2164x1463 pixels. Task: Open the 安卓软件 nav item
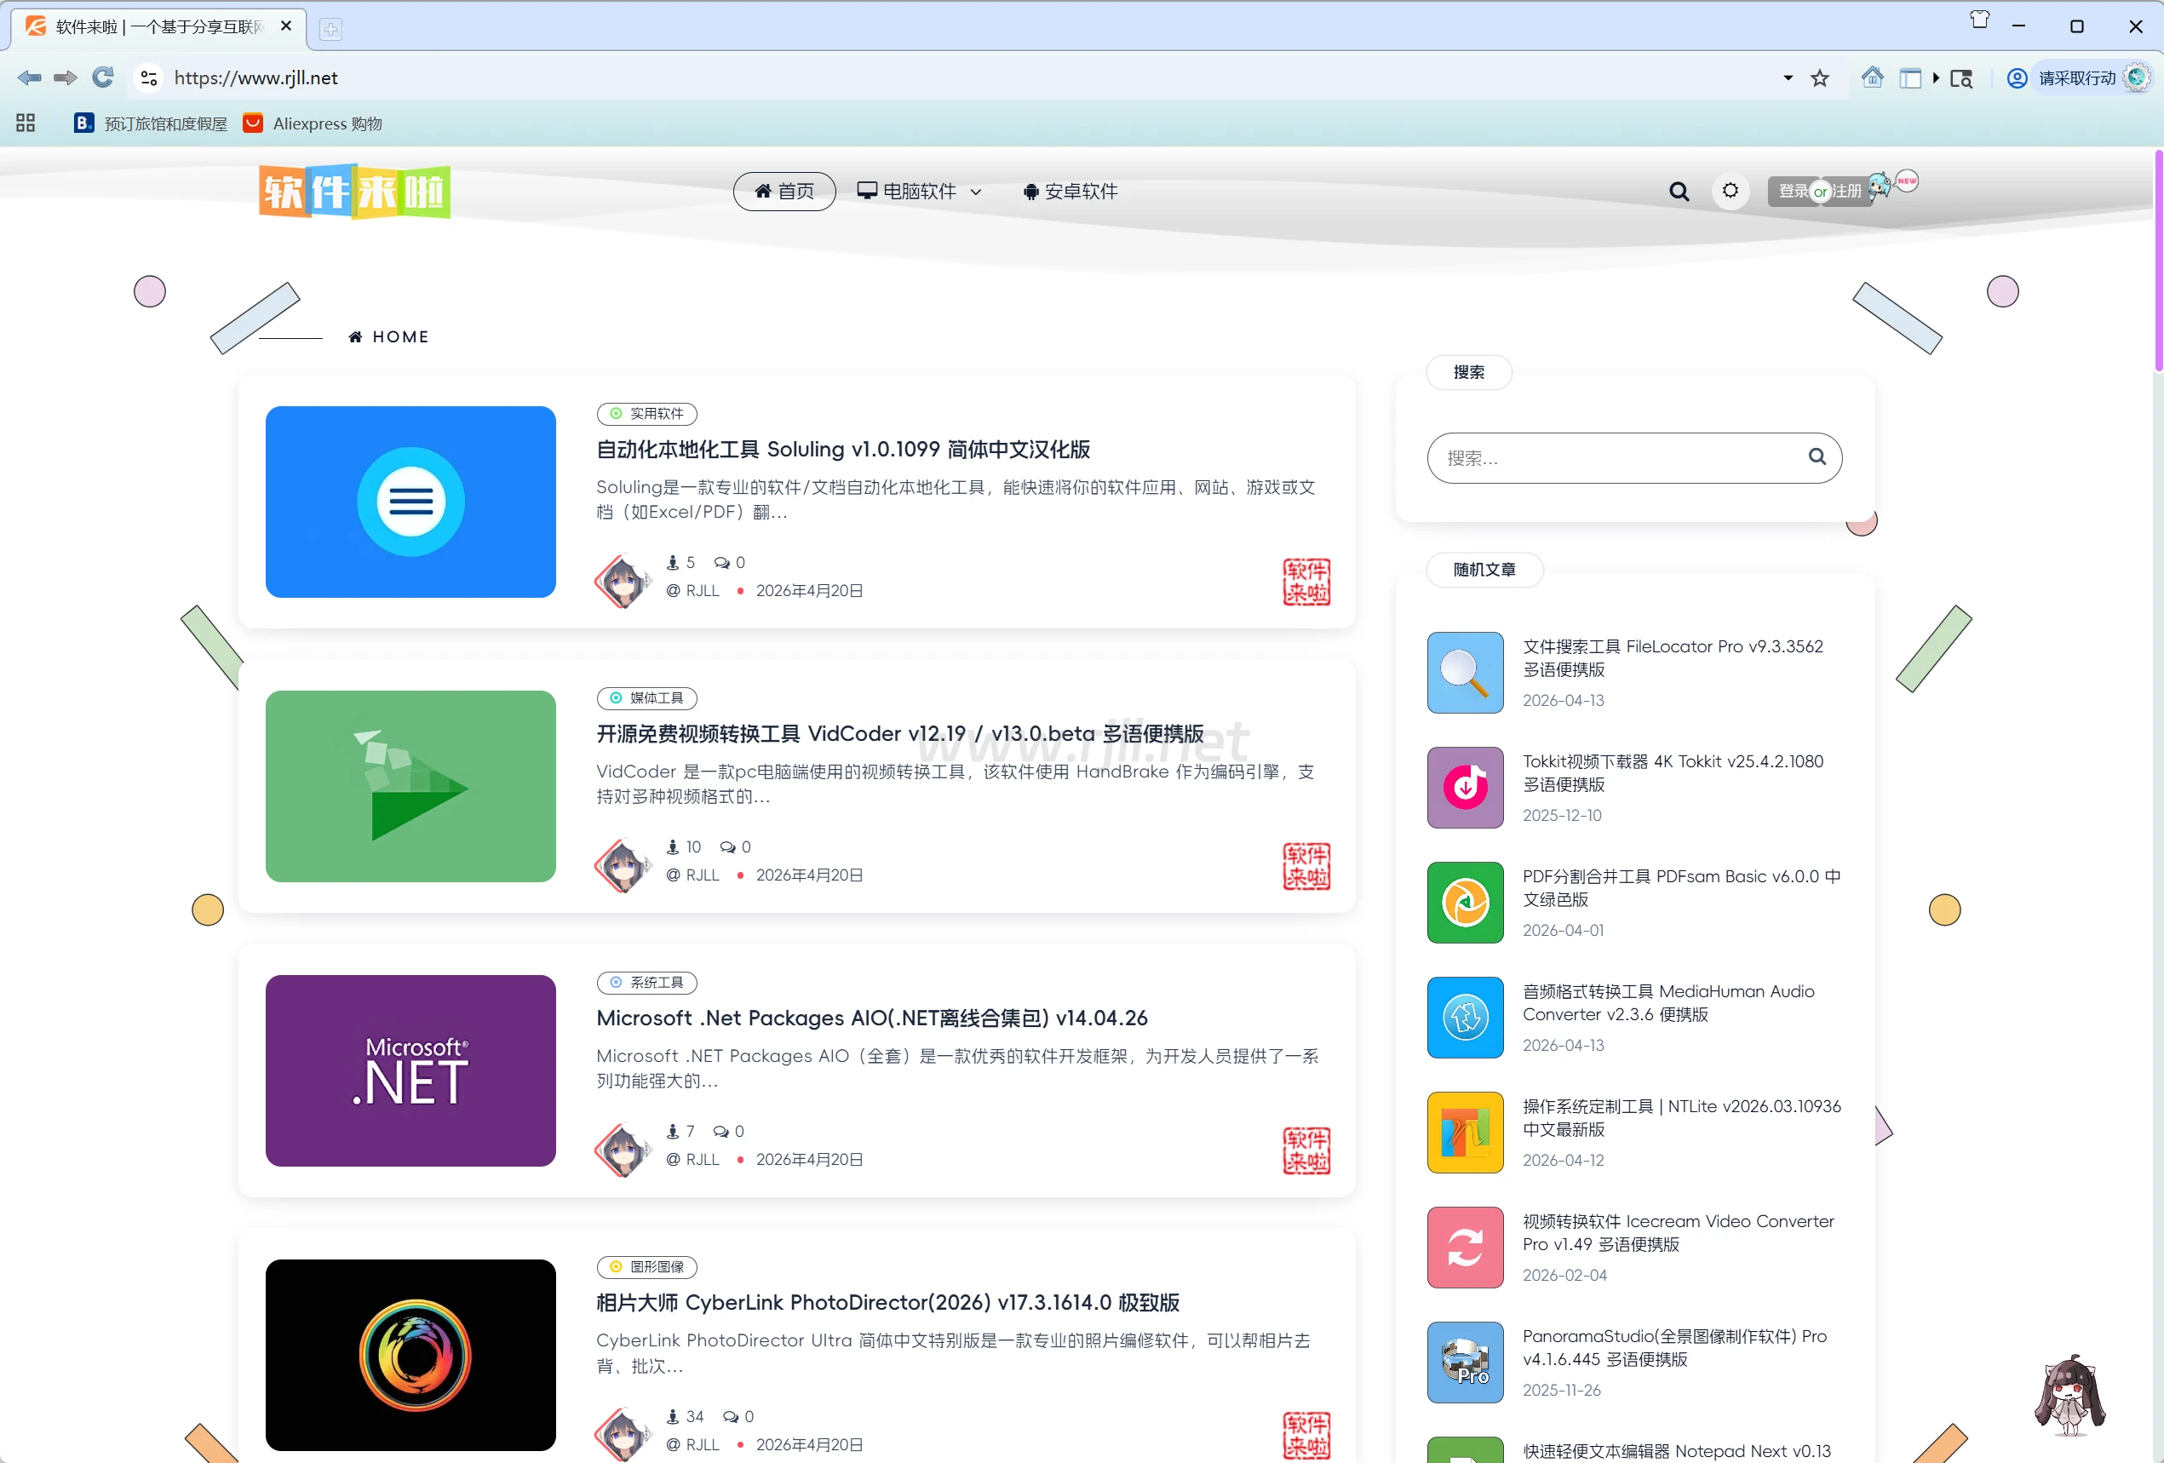[1070, 191]
